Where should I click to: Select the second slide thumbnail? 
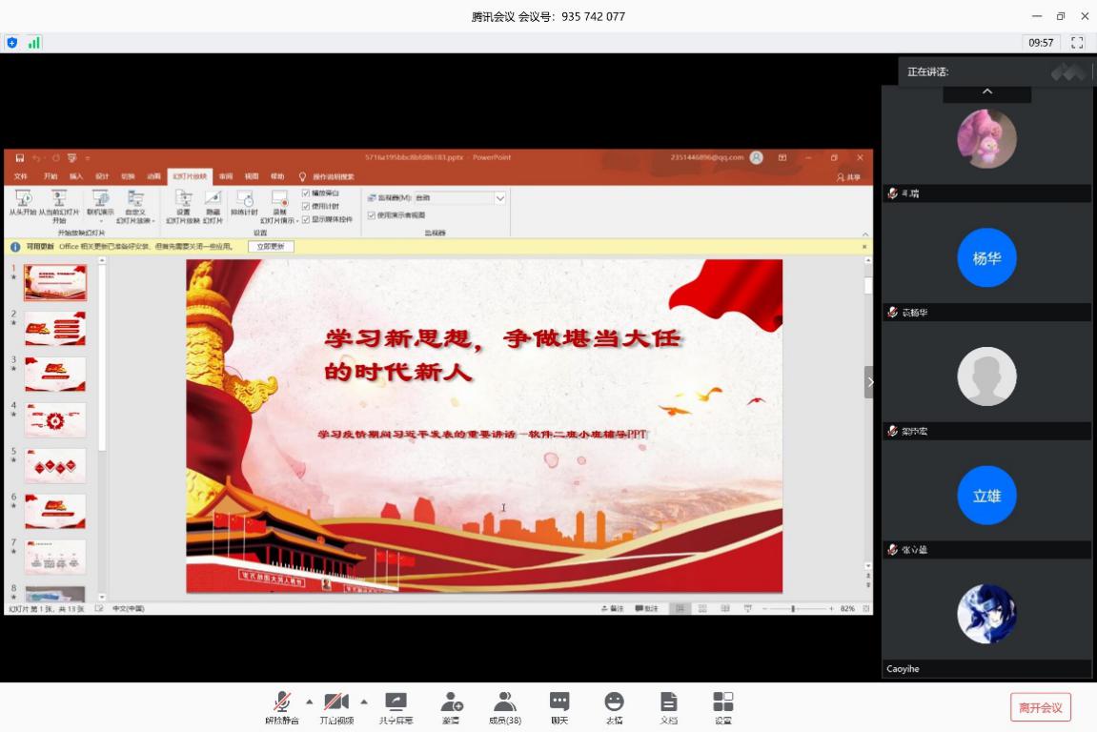(x=55, y=329)
